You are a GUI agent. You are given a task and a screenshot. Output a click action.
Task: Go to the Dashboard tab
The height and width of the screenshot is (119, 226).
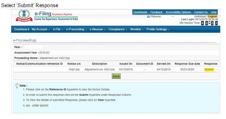click(22, 29)
